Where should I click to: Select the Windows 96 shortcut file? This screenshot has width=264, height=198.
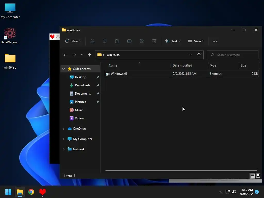(182, 73)
